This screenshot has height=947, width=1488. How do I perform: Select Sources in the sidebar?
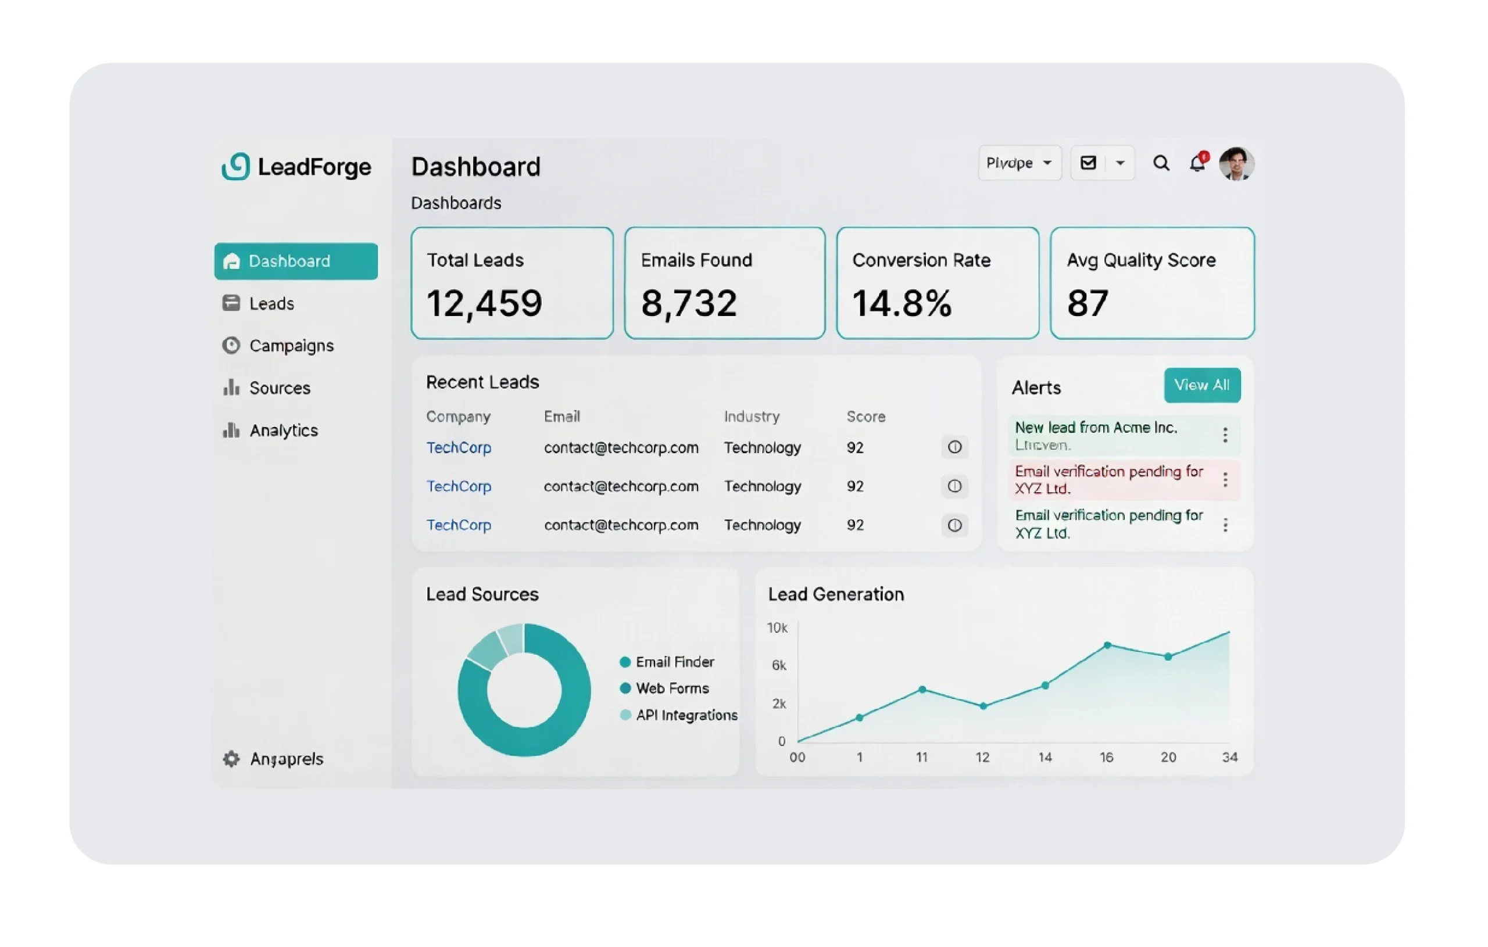point(266,388)
